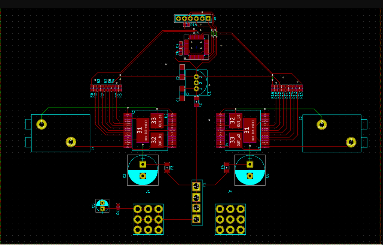Click the square pad of capacitor C3
The image size is (383, 245).
coord(143,164)
